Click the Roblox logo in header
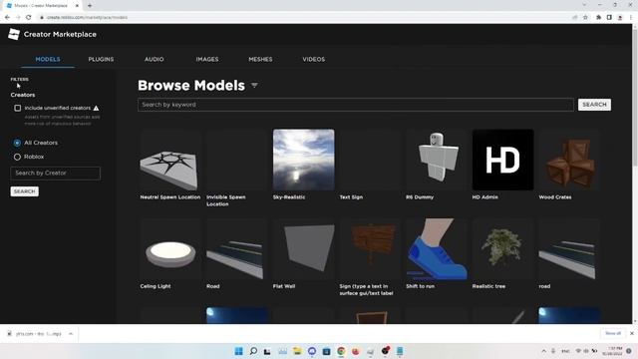Image resolution: width=638 pixels, height=359 pixels. 14,34
